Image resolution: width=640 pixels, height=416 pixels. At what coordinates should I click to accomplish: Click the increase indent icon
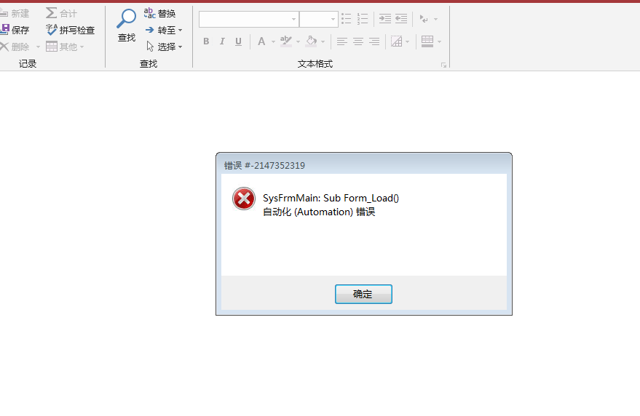[x=385, y=18]
